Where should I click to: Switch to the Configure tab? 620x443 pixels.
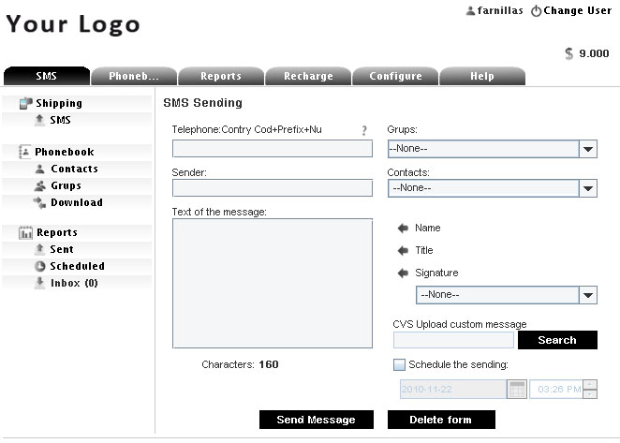395,76
